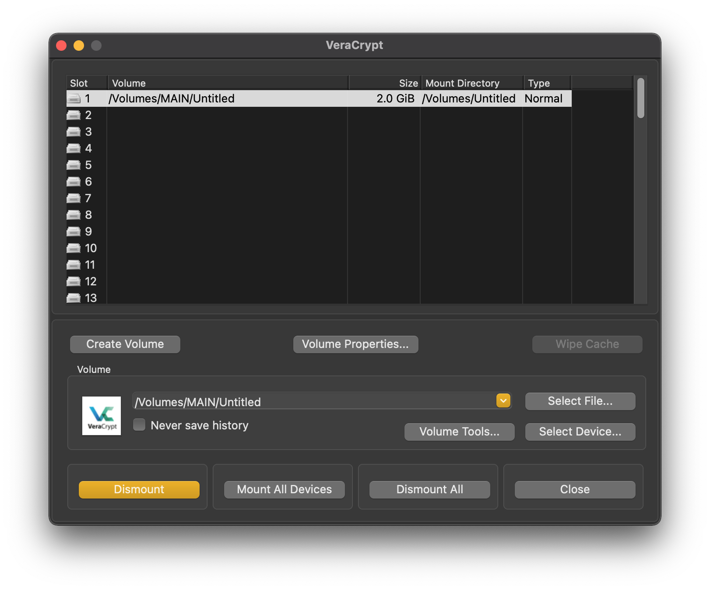Click the drive icon next to slot 8
The width and height of the screenshot is (710, 590).
click(73, 215)
